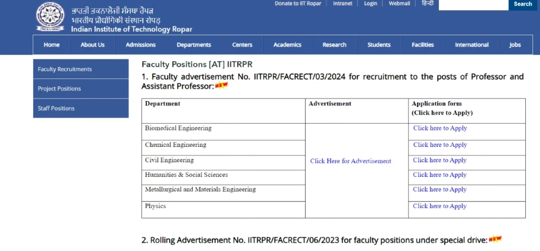Click NEW badge beside special drive heading
Image resolution: width=540 pixels, height=251 pixels.
coord(495,239)
